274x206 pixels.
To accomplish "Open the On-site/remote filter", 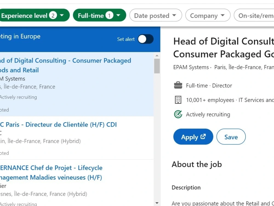I will (254, 15).
